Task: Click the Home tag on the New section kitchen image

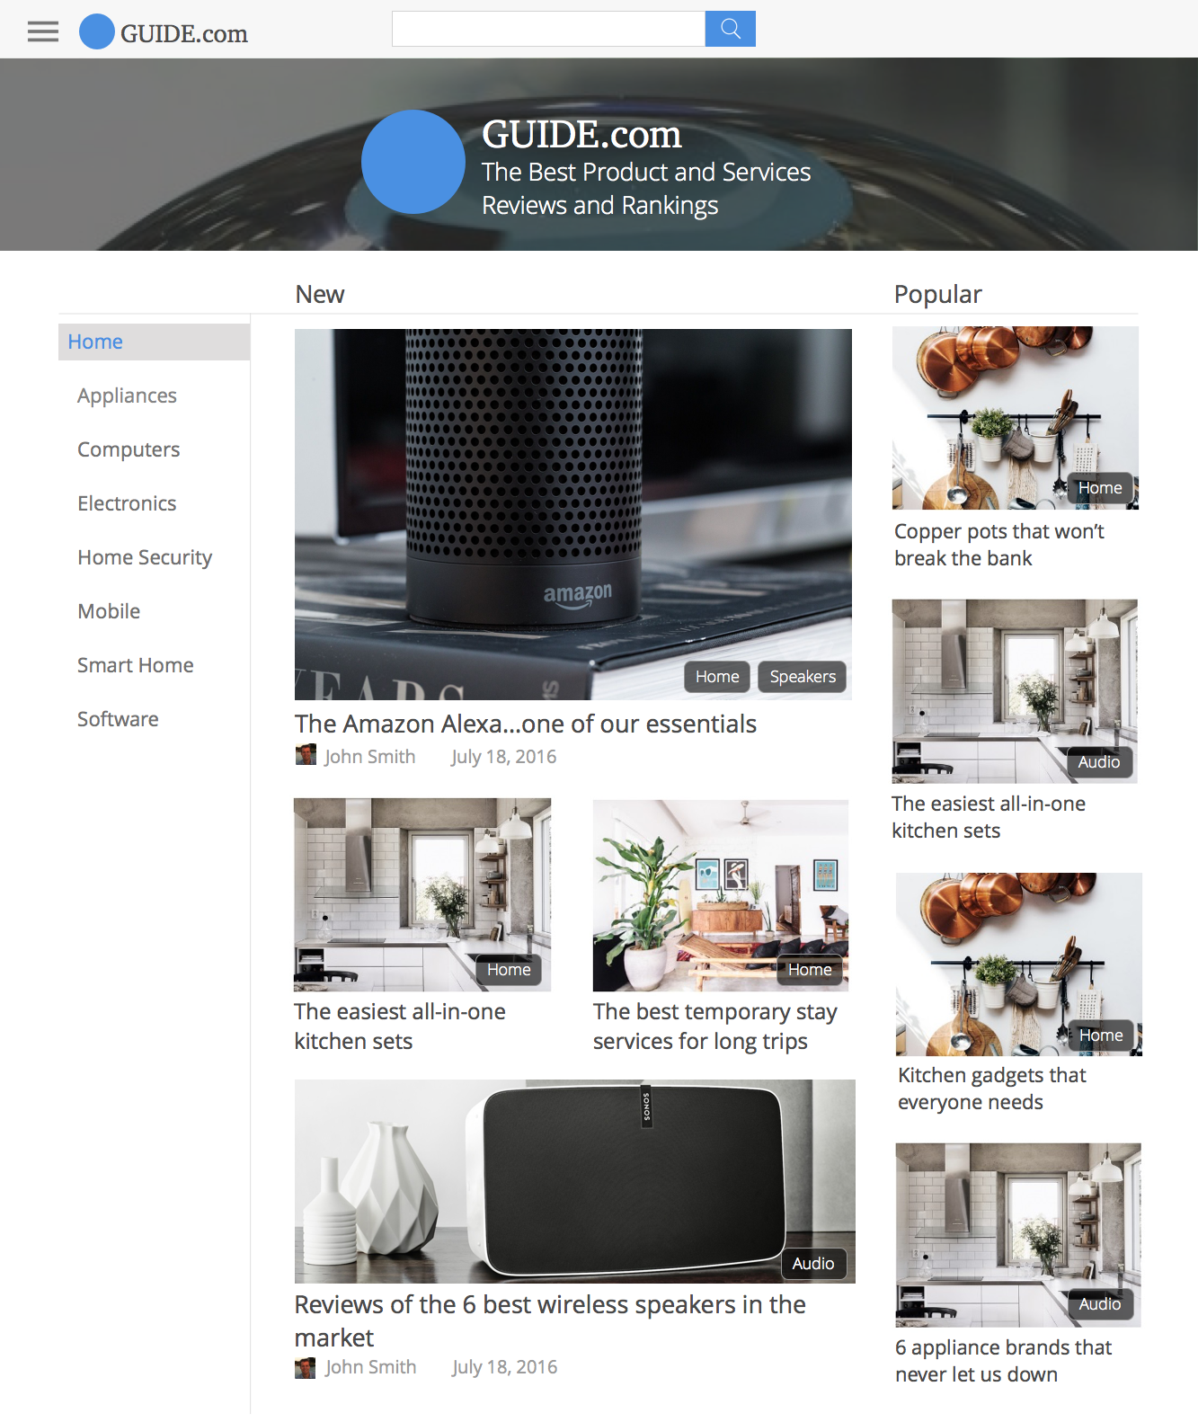Action: (509, 970)
